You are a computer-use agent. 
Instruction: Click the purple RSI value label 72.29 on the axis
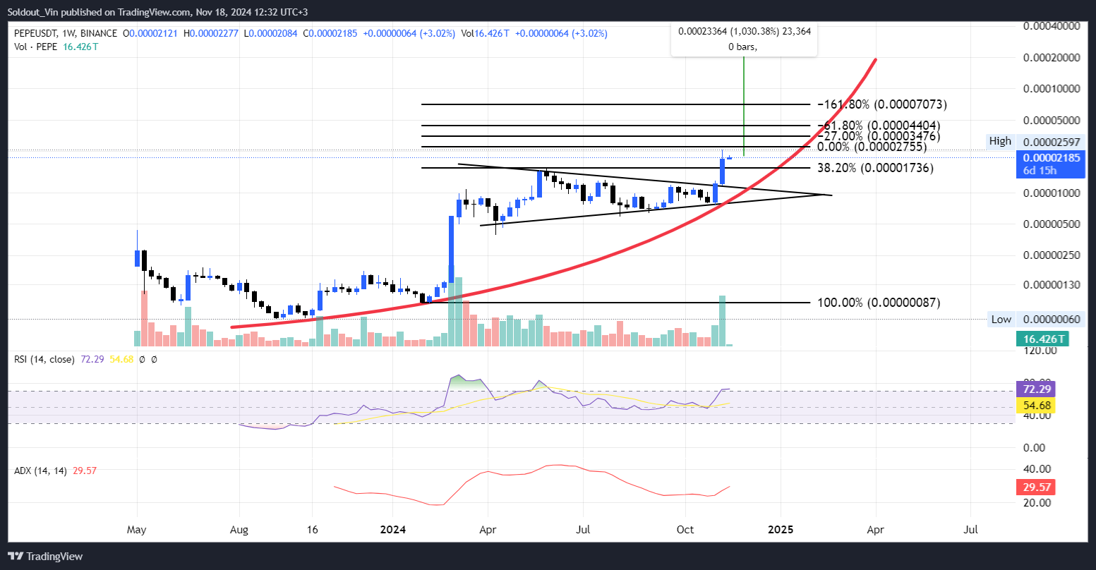1035,389
